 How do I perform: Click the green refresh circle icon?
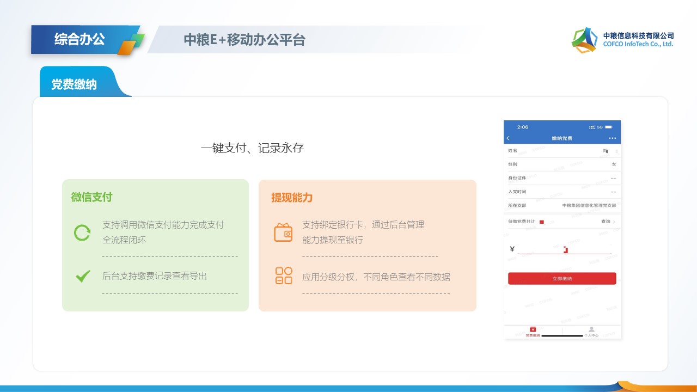click(x=82, y=233)
